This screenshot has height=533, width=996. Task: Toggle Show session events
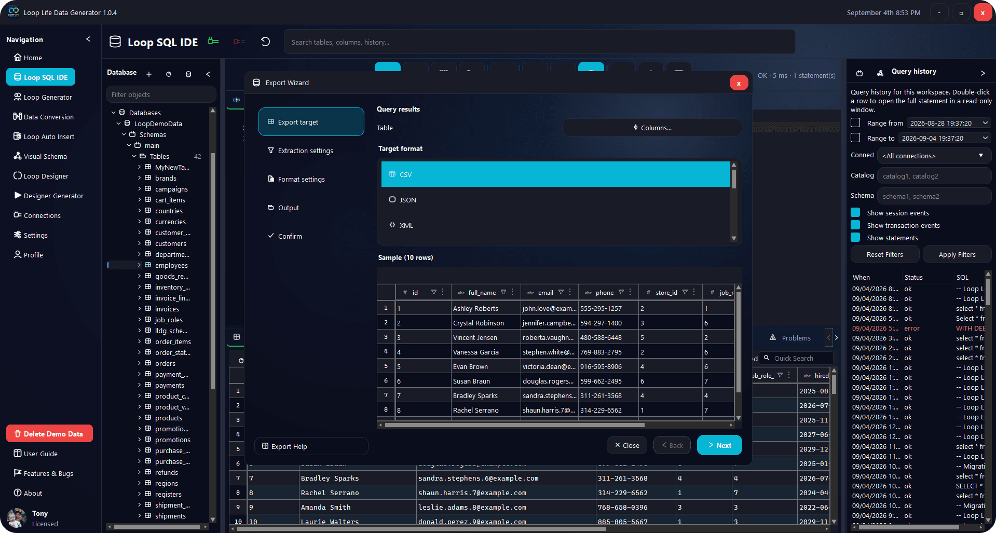coord(856,212)
